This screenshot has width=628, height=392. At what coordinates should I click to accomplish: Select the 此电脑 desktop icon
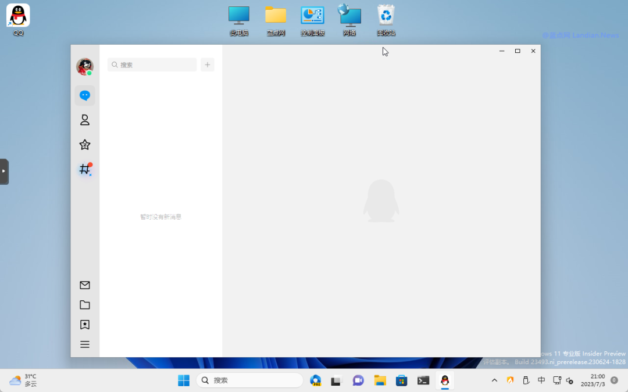(x=239, y=21)
